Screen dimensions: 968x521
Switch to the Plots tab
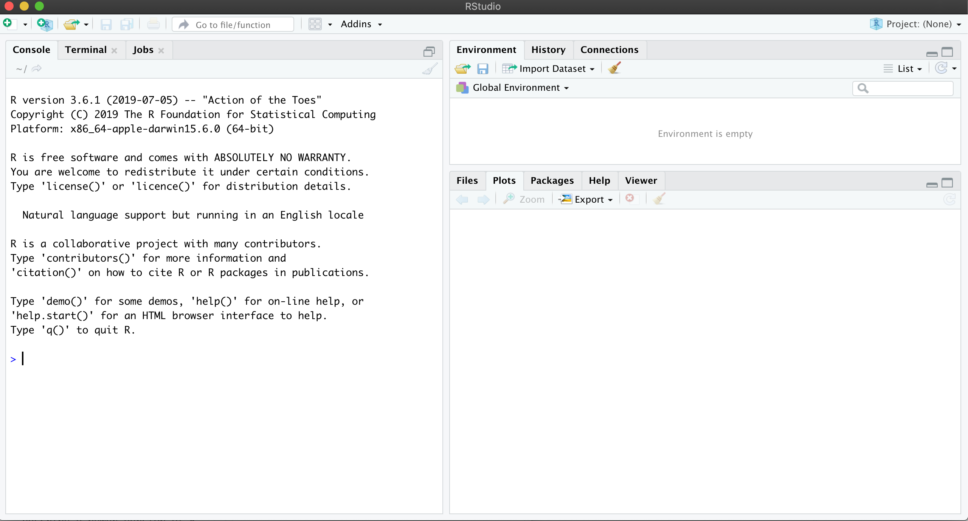504,180
